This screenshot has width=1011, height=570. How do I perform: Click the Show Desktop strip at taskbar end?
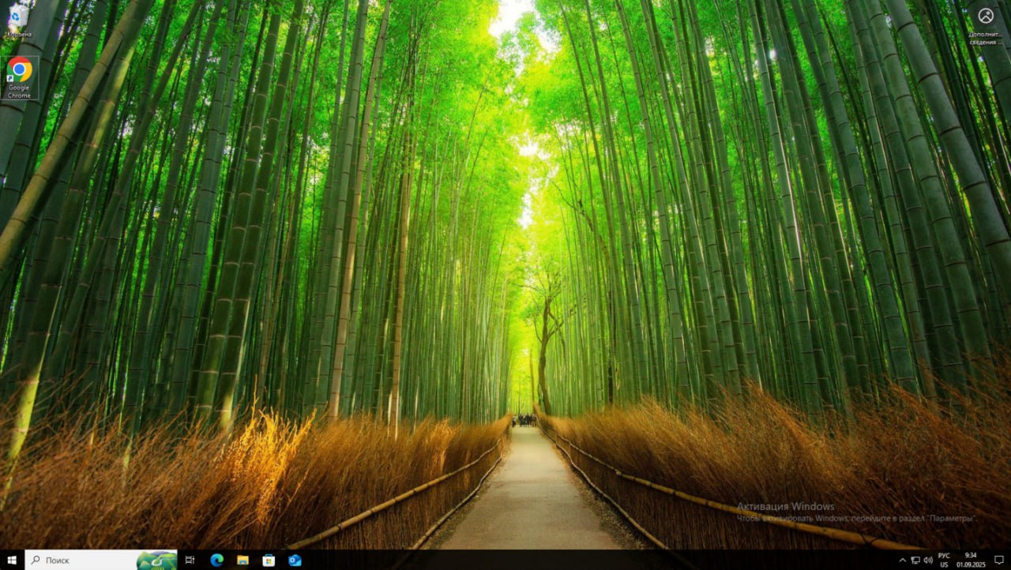(x=1009, y=560)
